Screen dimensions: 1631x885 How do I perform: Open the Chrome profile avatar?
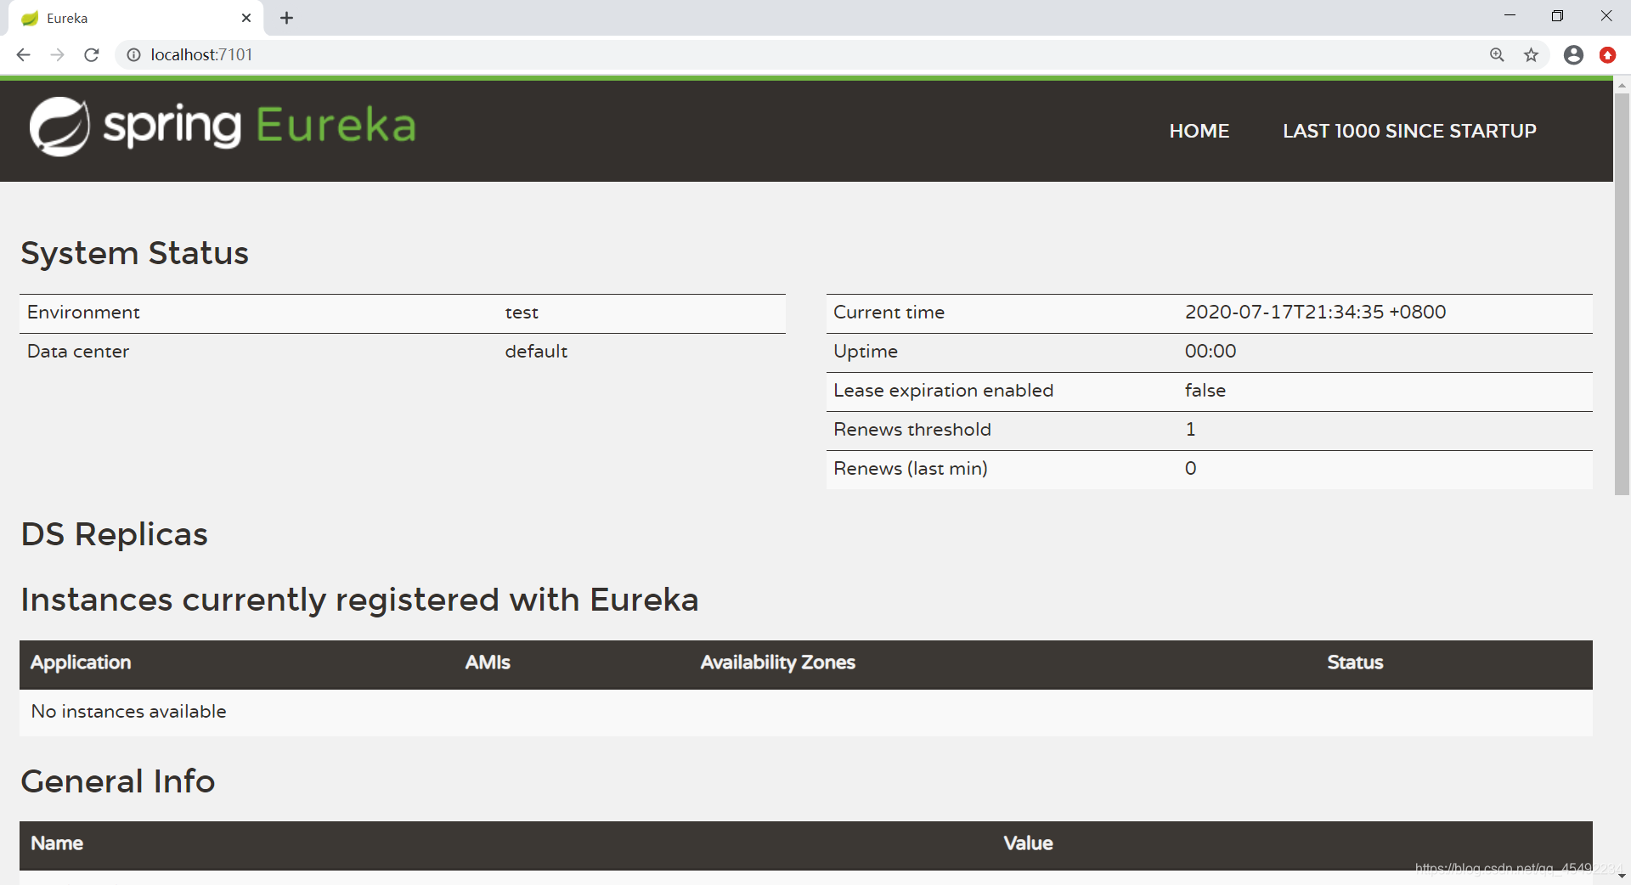click(x=1573, y=54)
